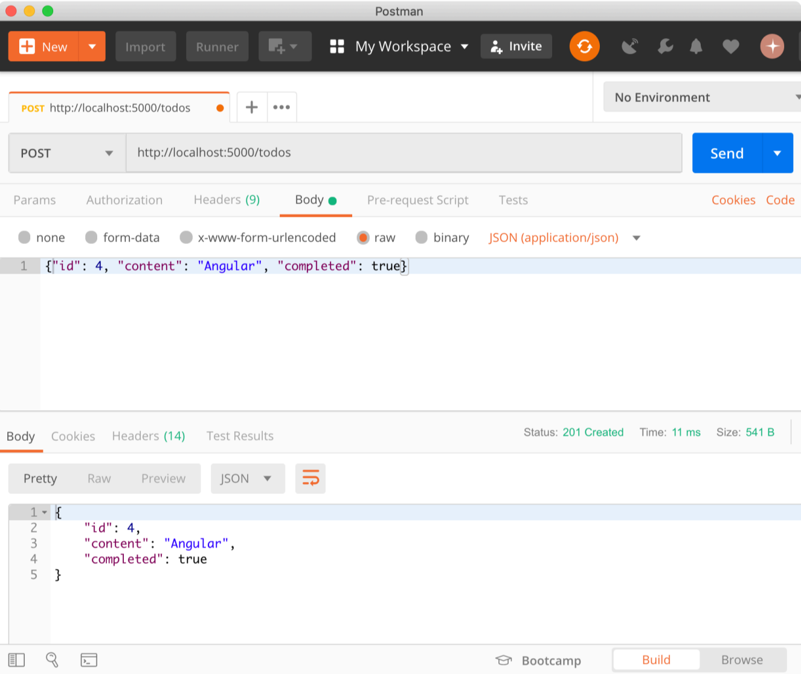Open the Tests tab
This screenshot has height=674, width=801.
click(513, 200)
